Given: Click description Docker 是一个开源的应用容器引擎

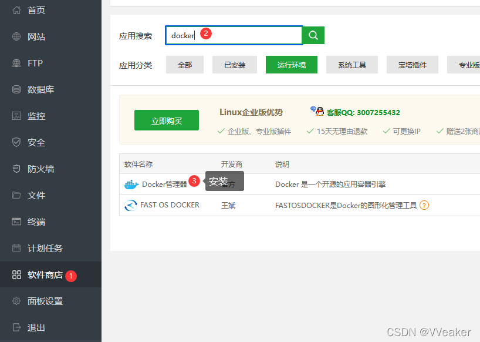Looking at the screenshot, I should 330,184.
